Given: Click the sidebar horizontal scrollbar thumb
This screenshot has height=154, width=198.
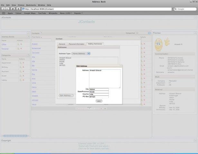Looking at the screenshot, I should [15, 136].
